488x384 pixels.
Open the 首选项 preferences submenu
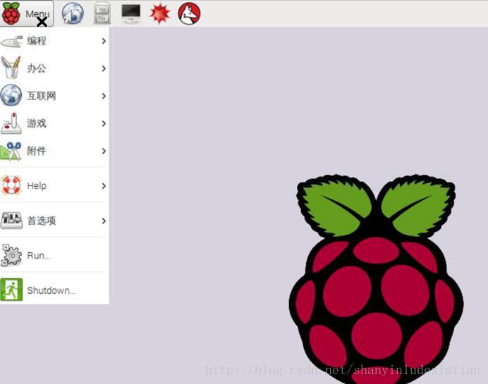coord(54,221)
